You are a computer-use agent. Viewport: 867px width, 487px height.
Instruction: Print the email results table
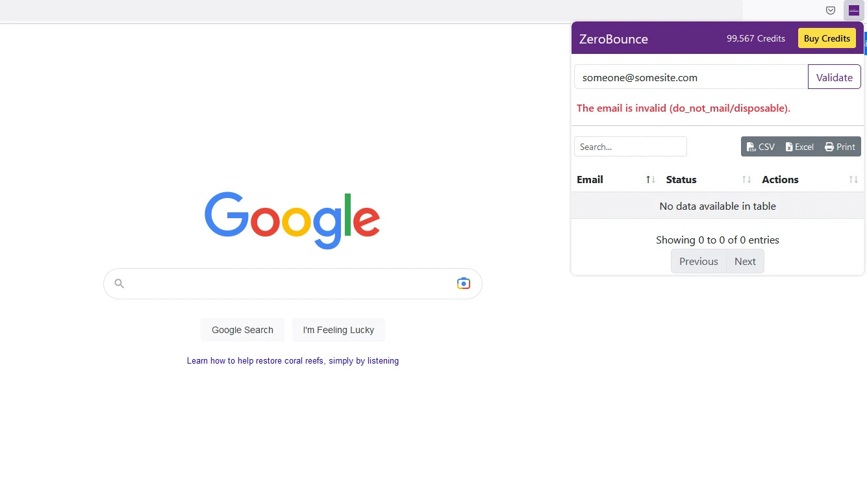(x=840, y=146)
